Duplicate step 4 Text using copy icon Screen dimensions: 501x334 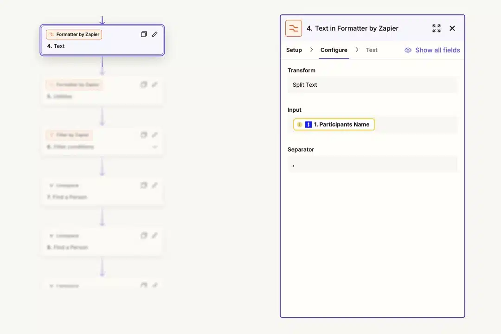(x=144, y=34)
